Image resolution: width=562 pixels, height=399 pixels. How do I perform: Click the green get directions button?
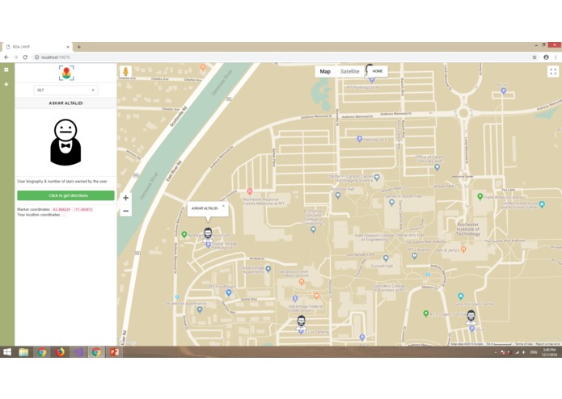coord(65,195)
